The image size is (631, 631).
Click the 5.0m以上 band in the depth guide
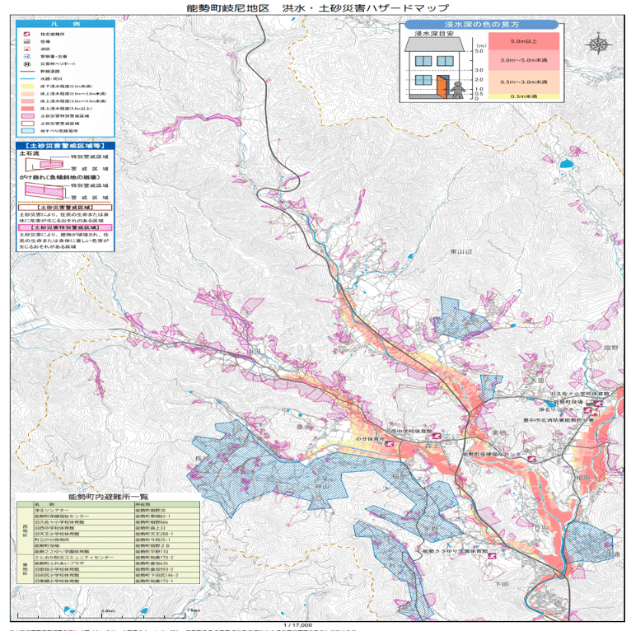(x=524, y=41)
